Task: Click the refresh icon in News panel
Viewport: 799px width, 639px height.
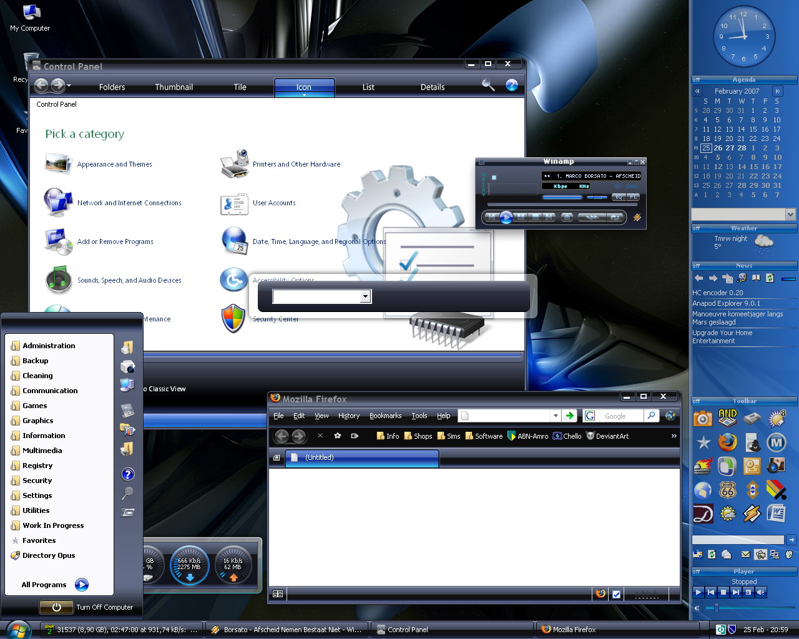Action: [770, 278]
